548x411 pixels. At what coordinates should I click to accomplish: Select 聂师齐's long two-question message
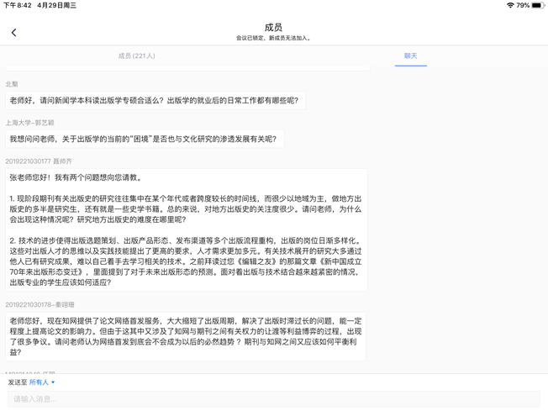coord(185,229)
